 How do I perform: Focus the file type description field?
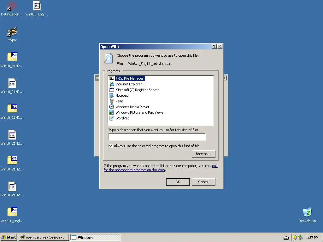pos(157,137)
